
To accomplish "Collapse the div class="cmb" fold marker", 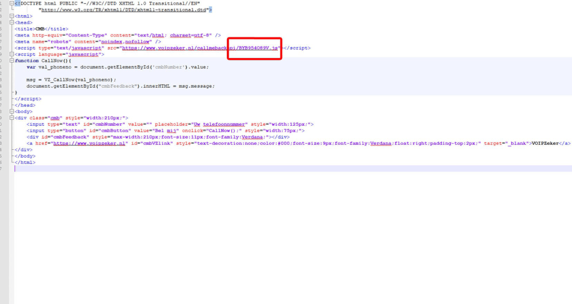I will (12, 118).
